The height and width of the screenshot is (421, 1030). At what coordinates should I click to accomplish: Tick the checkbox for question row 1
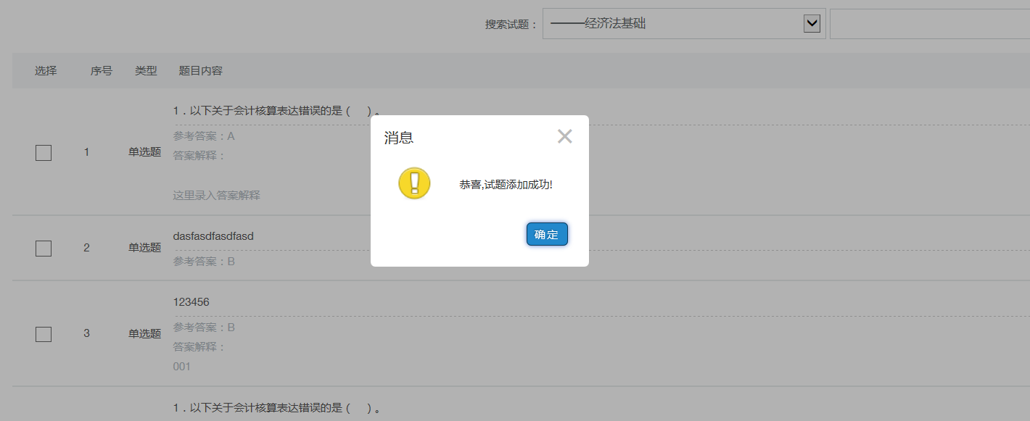click(44, 153)
